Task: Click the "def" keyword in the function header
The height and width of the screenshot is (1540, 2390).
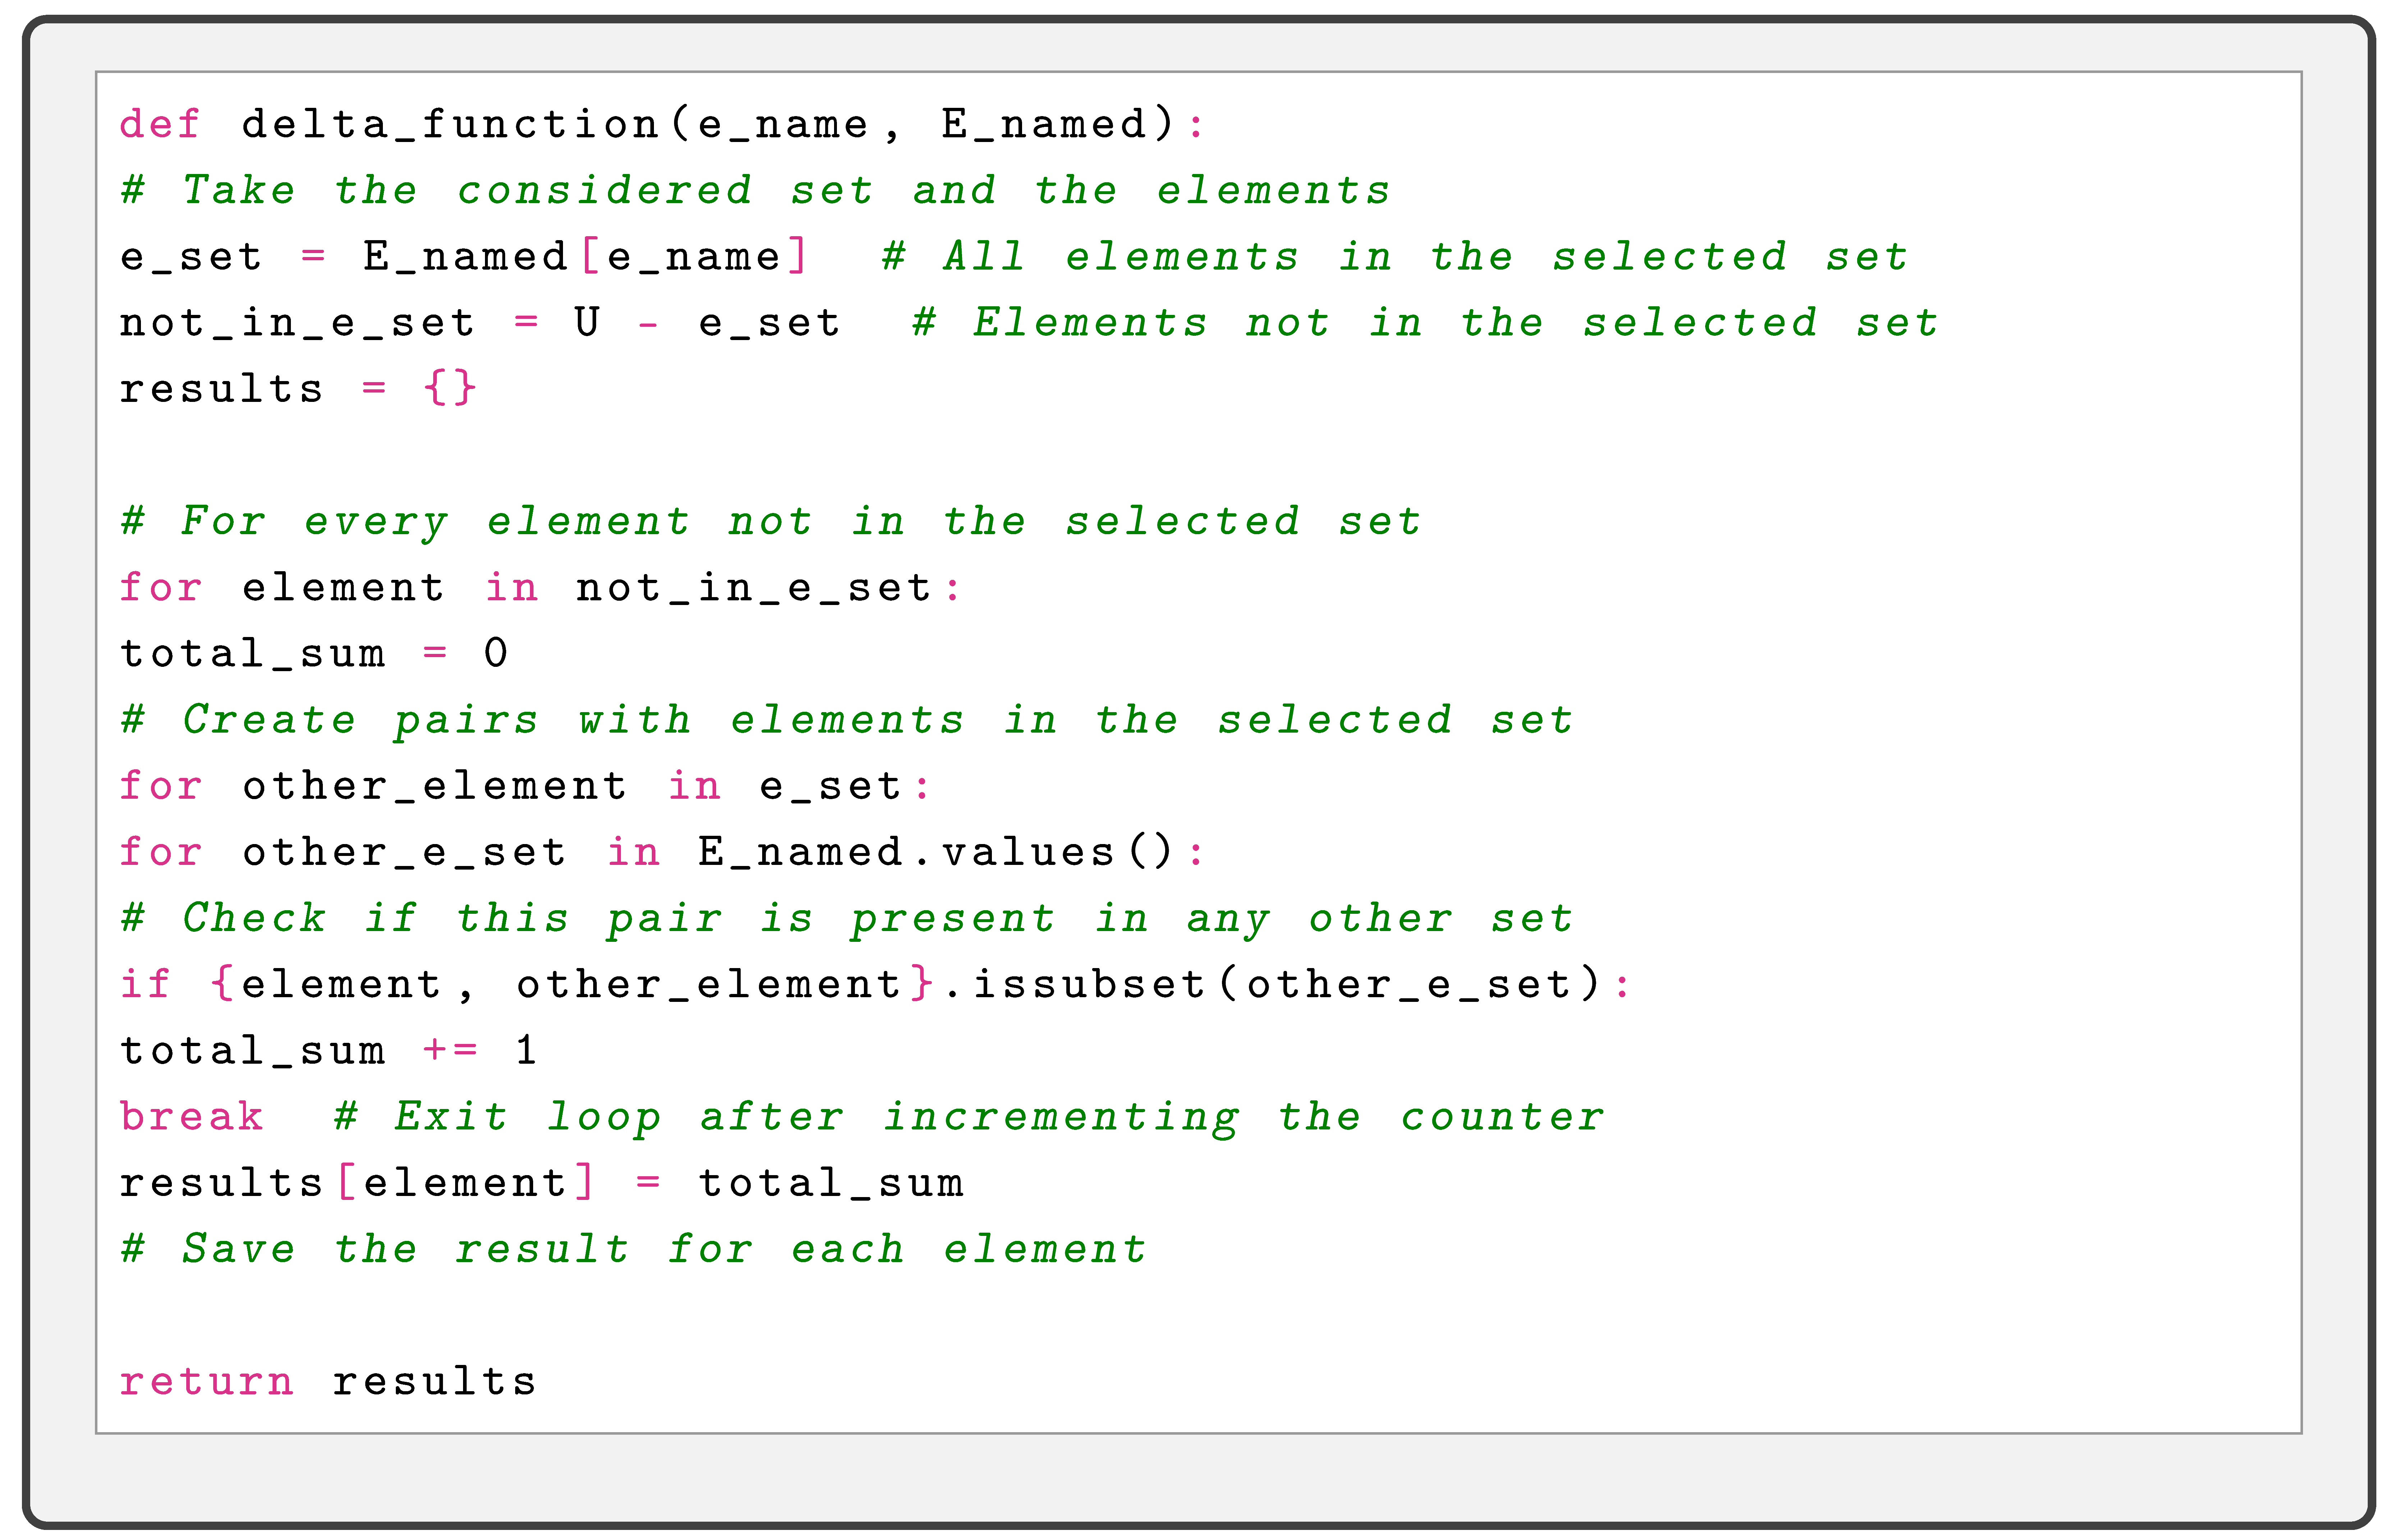Action: click(160, 125)
